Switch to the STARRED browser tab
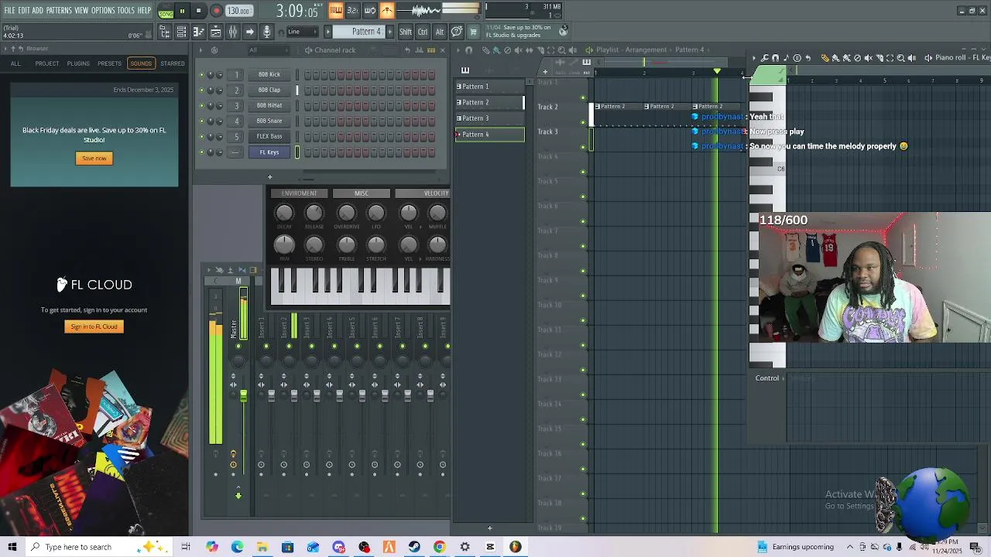This screenshot has height=557, width=991. (173, 63)
